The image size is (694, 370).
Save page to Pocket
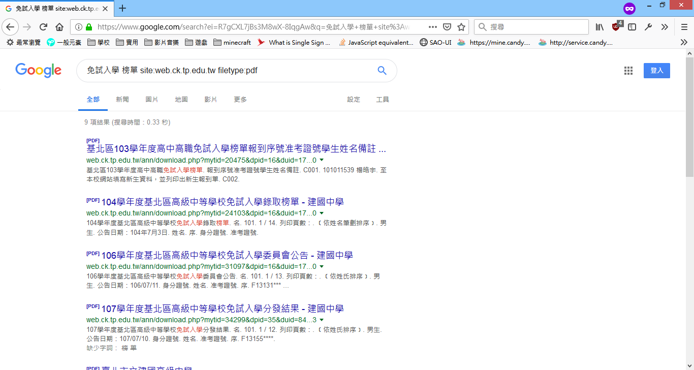coord(447,27)
